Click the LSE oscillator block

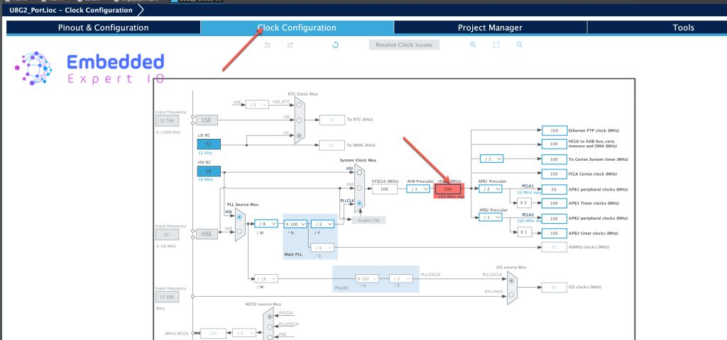[x=207, y=120]
